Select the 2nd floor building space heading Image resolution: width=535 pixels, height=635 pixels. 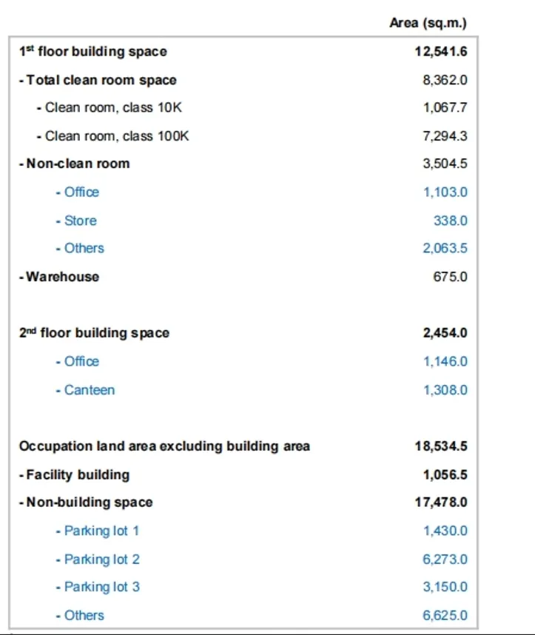(94, 333)
